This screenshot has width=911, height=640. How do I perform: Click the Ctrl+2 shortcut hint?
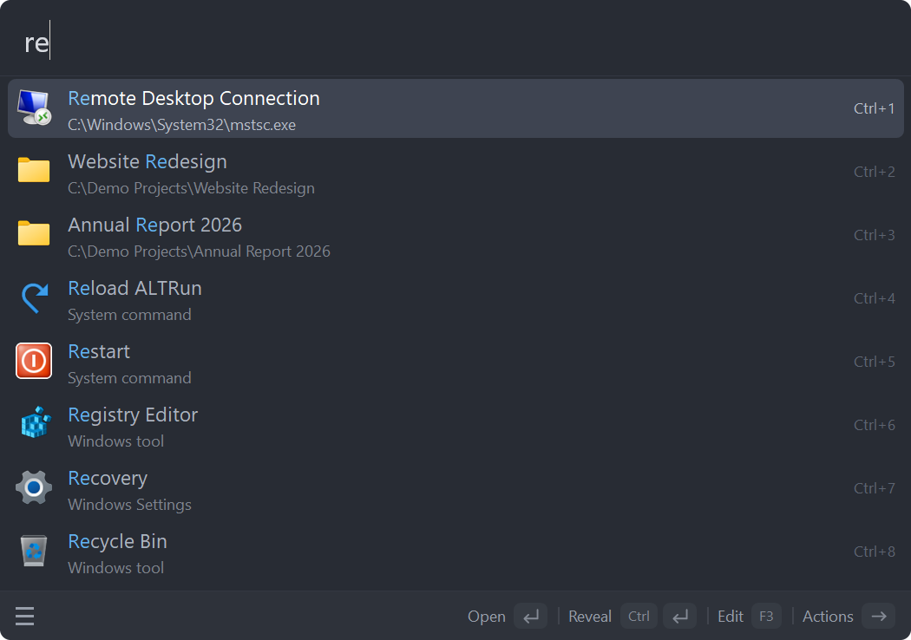click(x=874, y=172)
